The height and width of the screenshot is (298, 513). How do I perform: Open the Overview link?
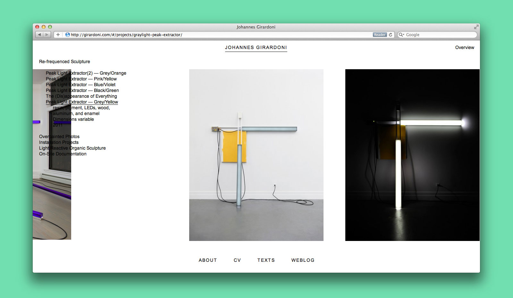pyautogui.click(x=465, y=47)
